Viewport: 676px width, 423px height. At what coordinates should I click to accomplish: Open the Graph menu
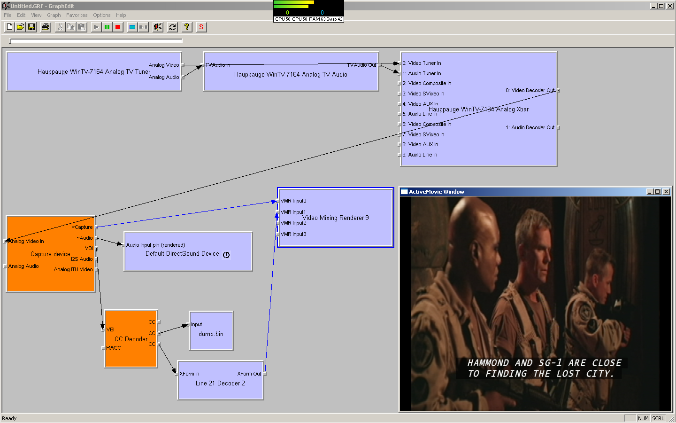click(x=54, y=15)
